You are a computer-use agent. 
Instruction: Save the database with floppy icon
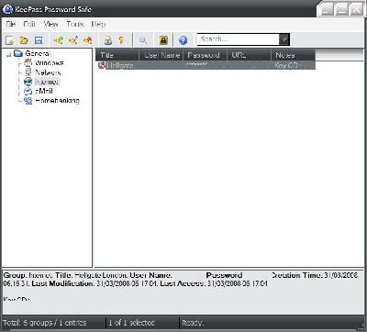click(39, 40)
